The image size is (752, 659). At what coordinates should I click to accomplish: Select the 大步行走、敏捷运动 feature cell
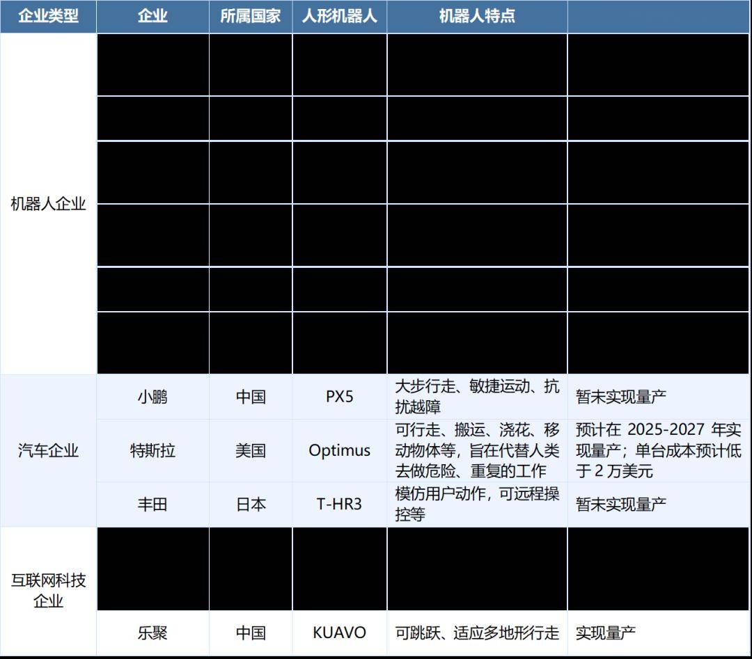tap(477, 397)
